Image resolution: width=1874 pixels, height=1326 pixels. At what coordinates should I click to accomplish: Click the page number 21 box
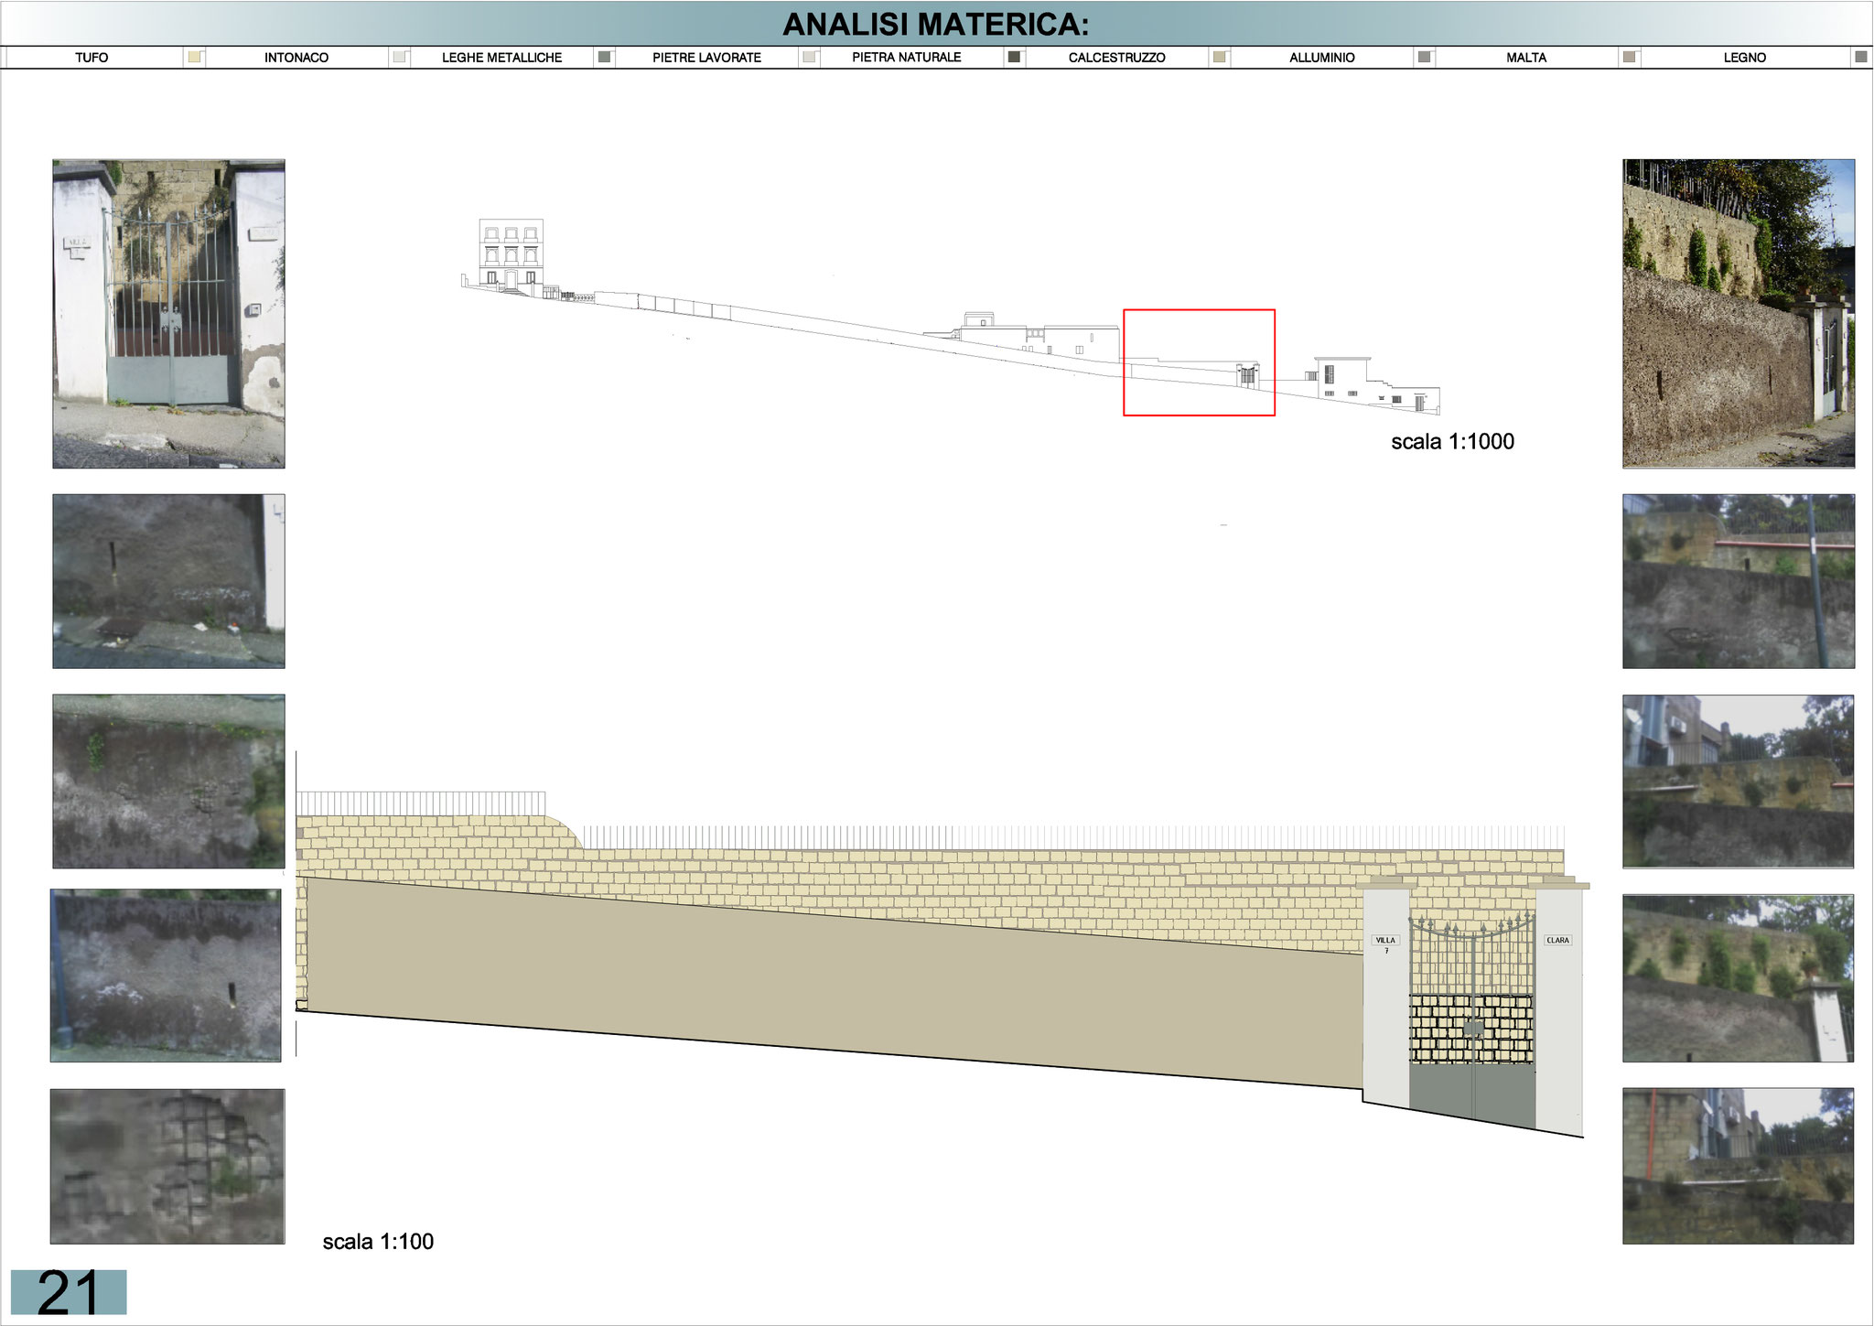tap(69, 1292)
